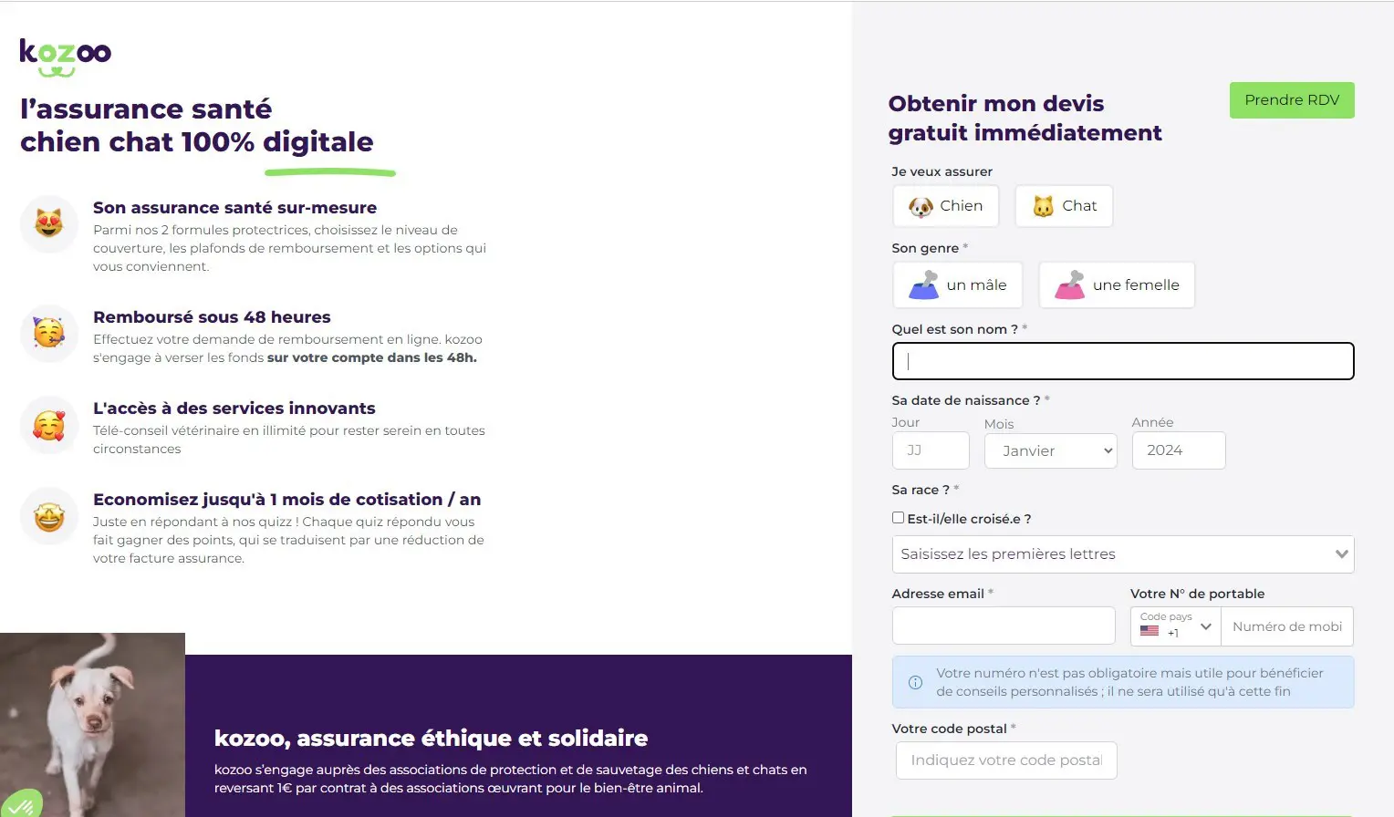
Task: Select Chien as the animal to insure
Action: click(x=946, y=206)
